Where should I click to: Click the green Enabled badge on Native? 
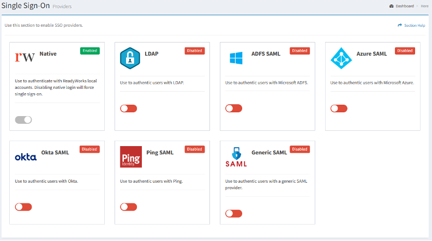click(90, 51)
